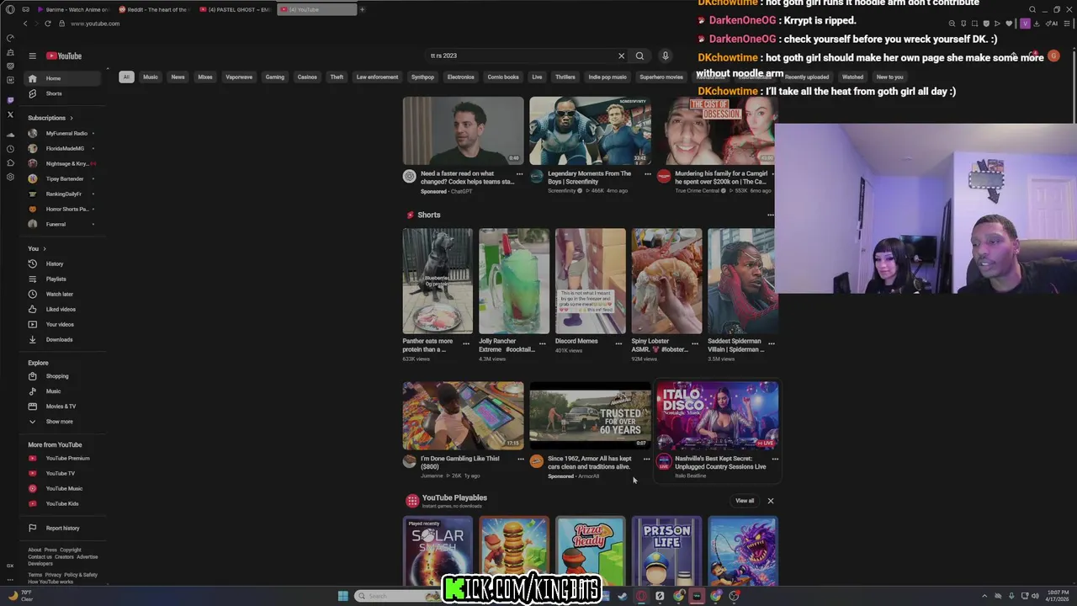1077x606 pixels.
Task: Open the Prison Life playable game
Action: [x=666, y=551]
